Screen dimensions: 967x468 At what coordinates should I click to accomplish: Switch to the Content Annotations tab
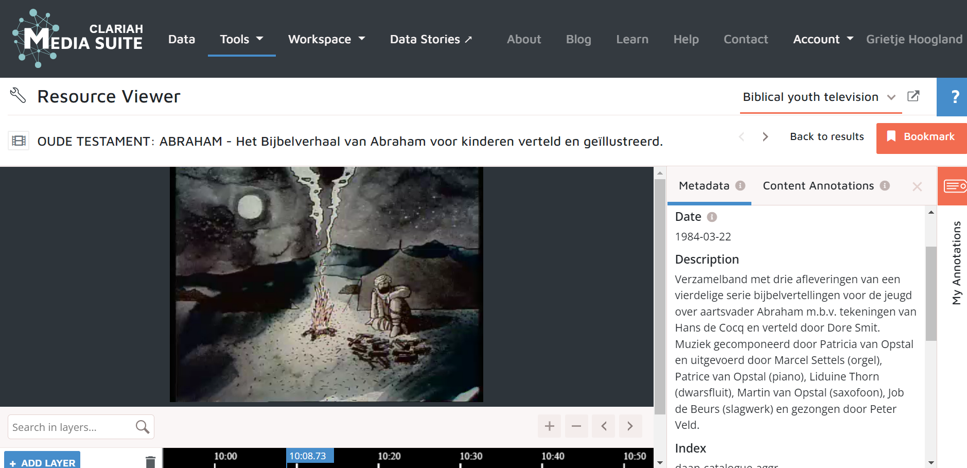(818, 186)
